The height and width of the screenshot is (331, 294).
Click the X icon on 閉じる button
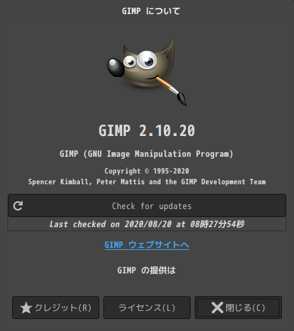[x=217, y=308]
